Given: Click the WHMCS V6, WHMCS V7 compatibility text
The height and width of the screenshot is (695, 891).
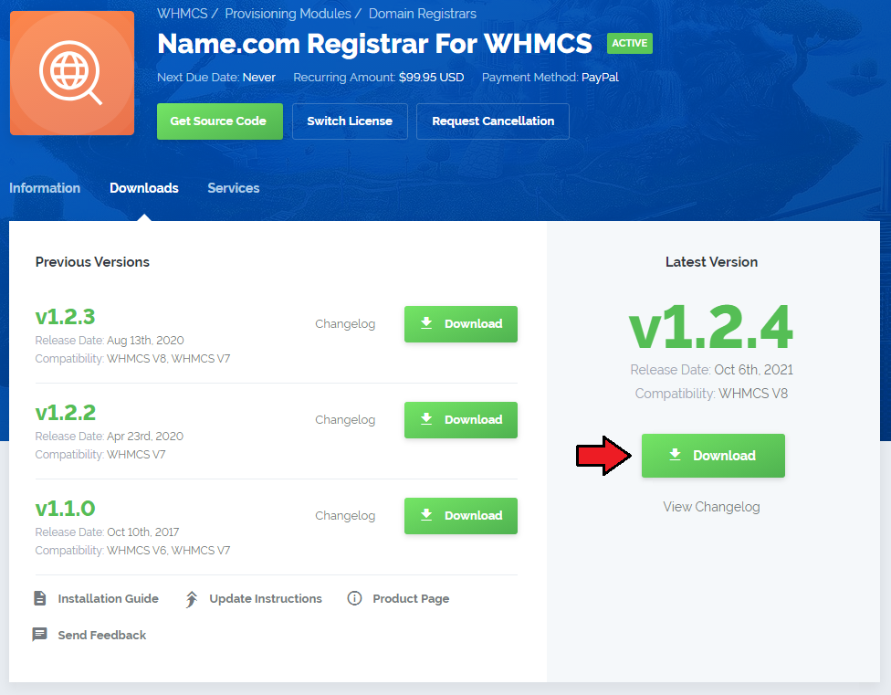Looking at the screenshot, I should (169, 551).
